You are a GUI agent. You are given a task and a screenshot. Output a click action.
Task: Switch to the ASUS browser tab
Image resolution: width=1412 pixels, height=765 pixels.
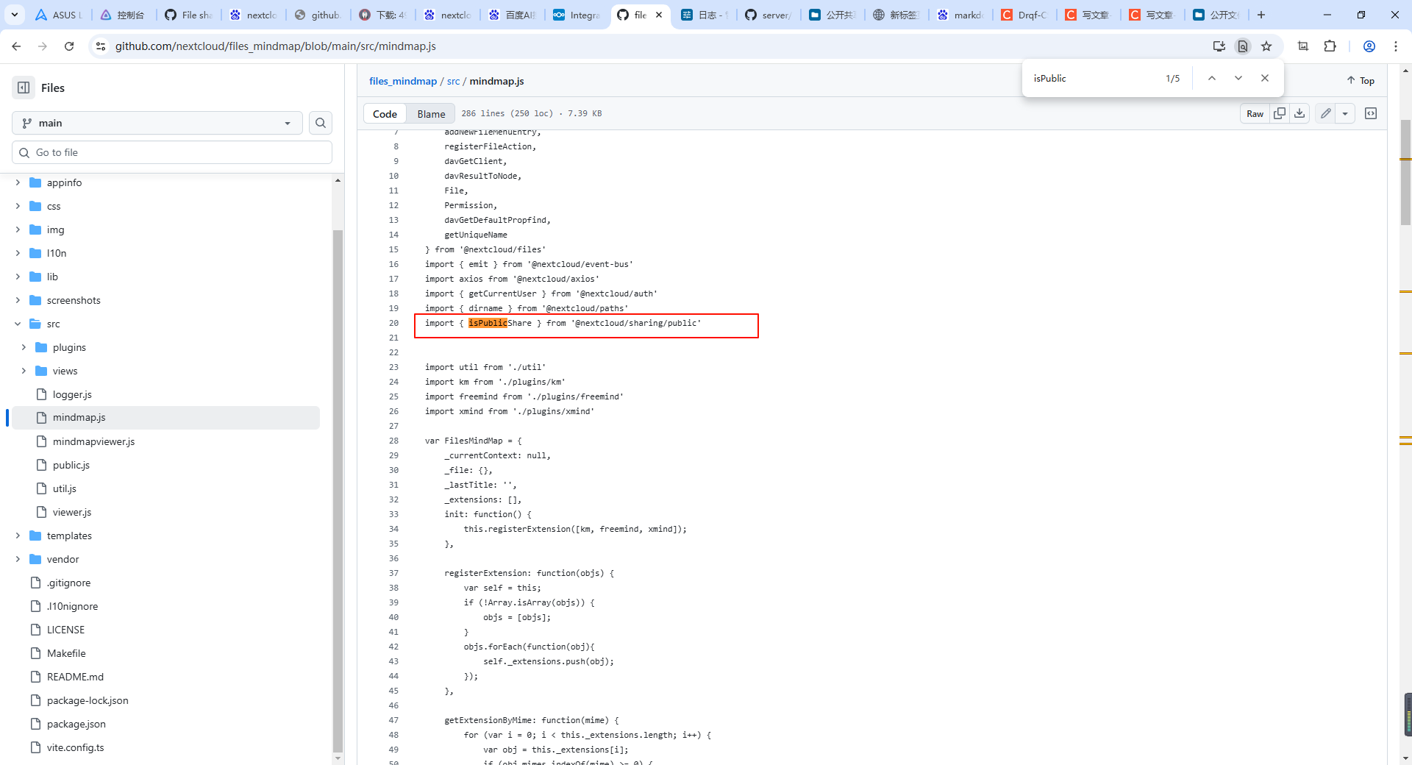59,15
